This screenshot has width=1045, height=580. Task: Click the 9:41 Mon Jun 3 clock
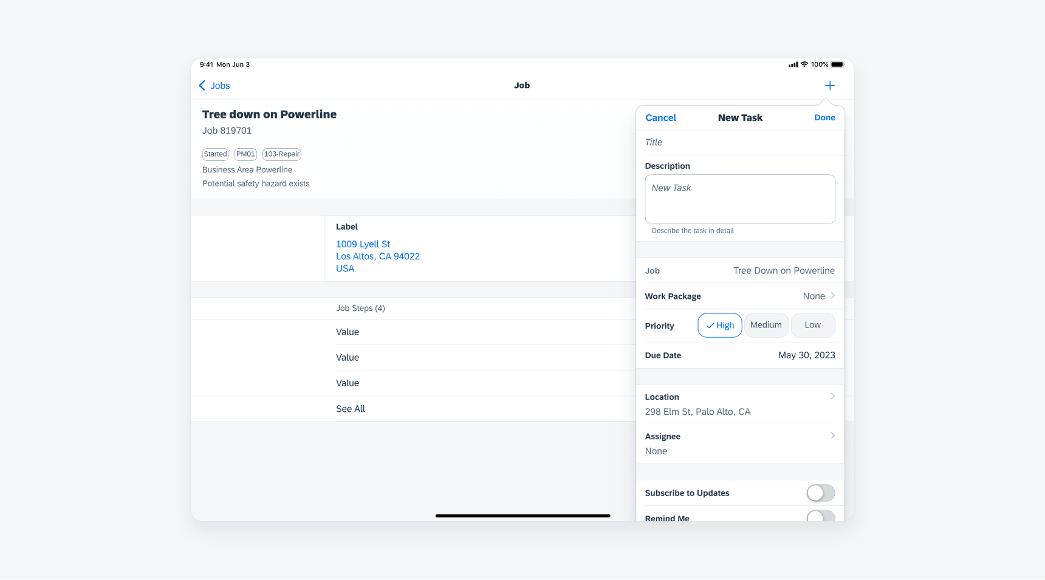pos(225,64)
